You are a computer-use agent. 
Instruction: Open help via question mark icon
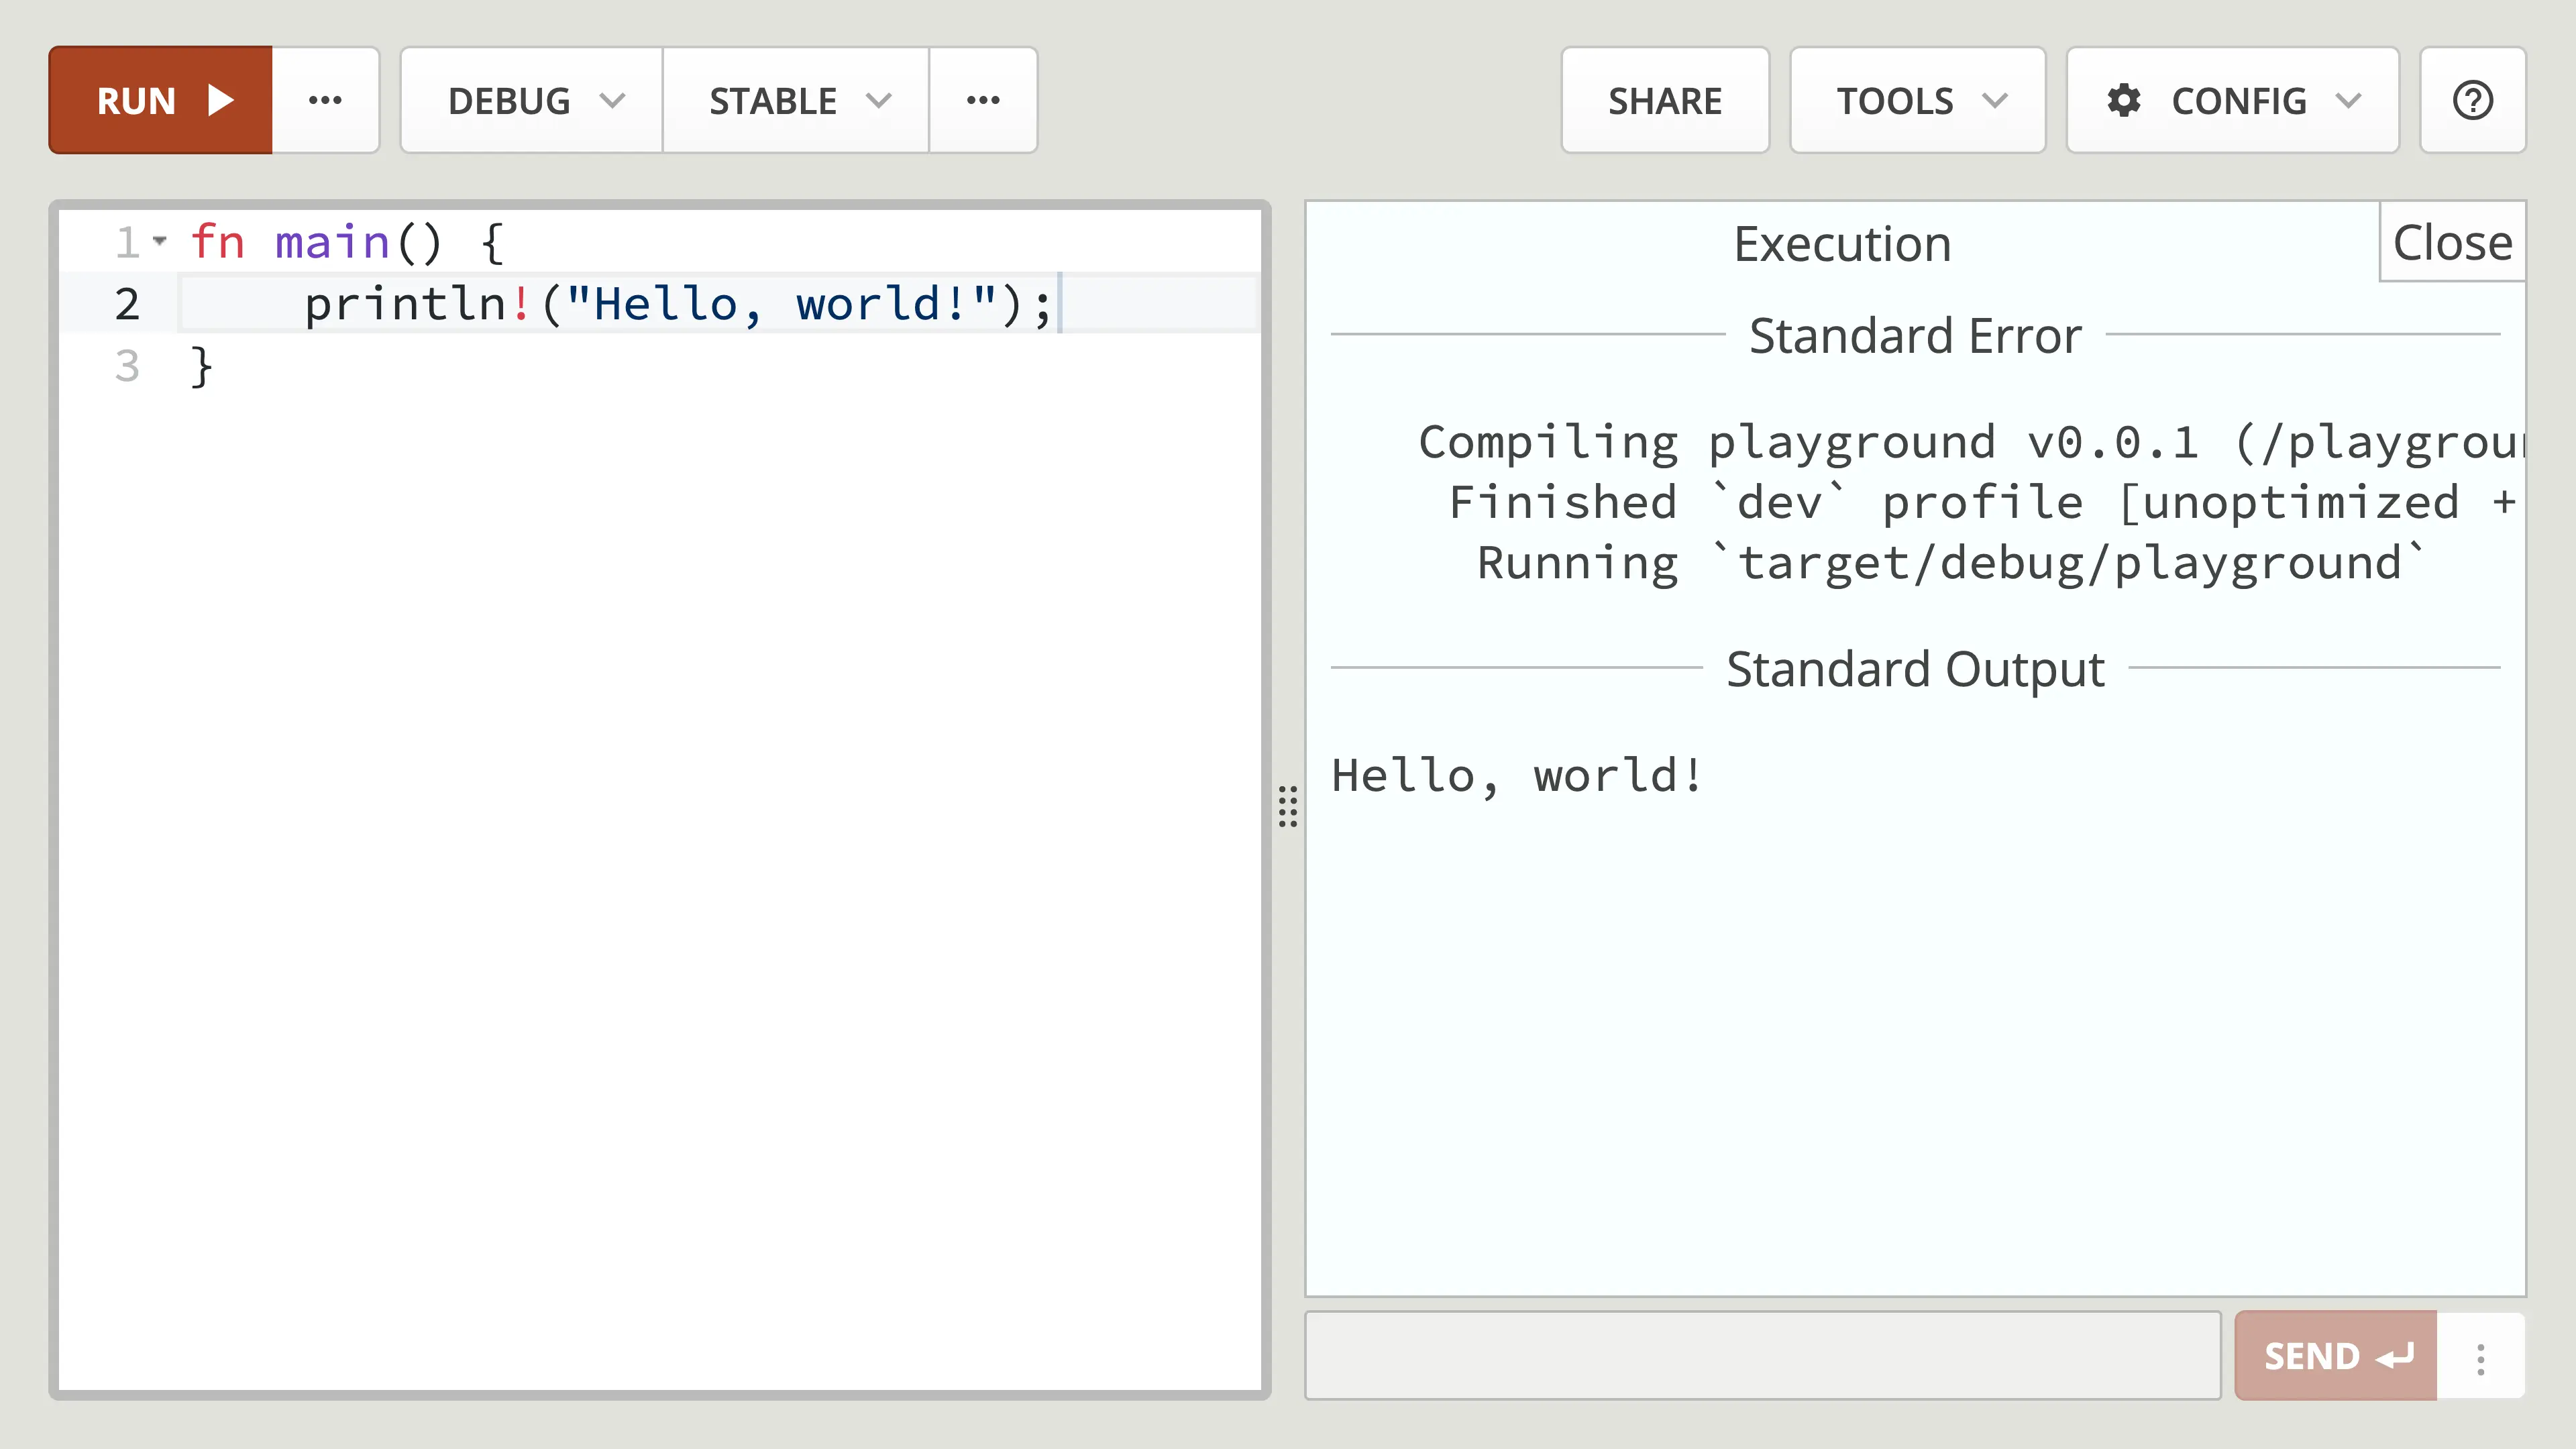point(2472,100)
